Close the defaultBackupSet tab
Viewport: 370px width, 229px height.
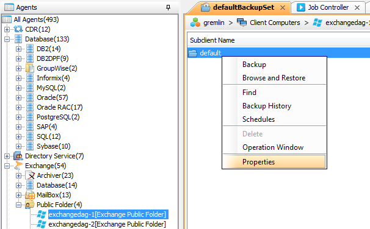pos(283,8)
